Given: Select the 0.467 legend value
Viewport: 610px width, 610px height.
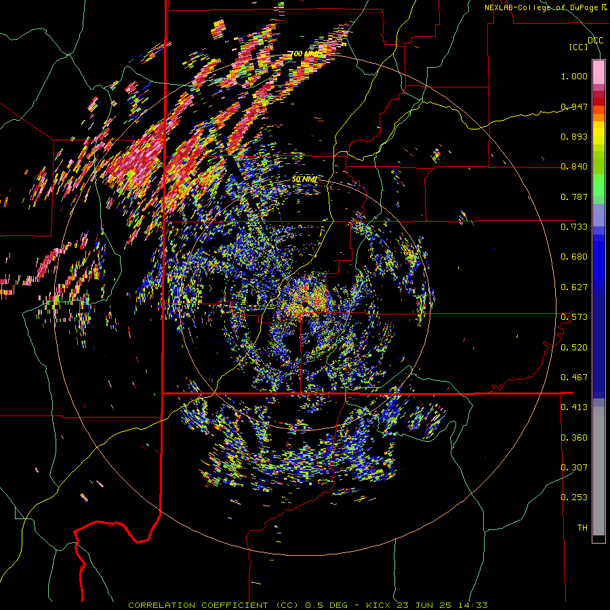Looking at the screenshot, I should pos(574,378).
